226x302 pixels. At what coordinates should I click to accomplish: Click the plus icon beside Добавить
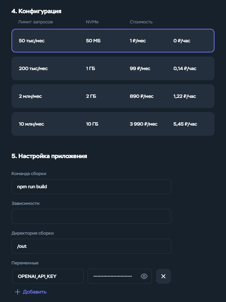18,292
